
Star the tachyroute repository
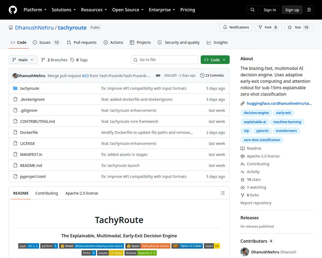click(x=299, y=27)
